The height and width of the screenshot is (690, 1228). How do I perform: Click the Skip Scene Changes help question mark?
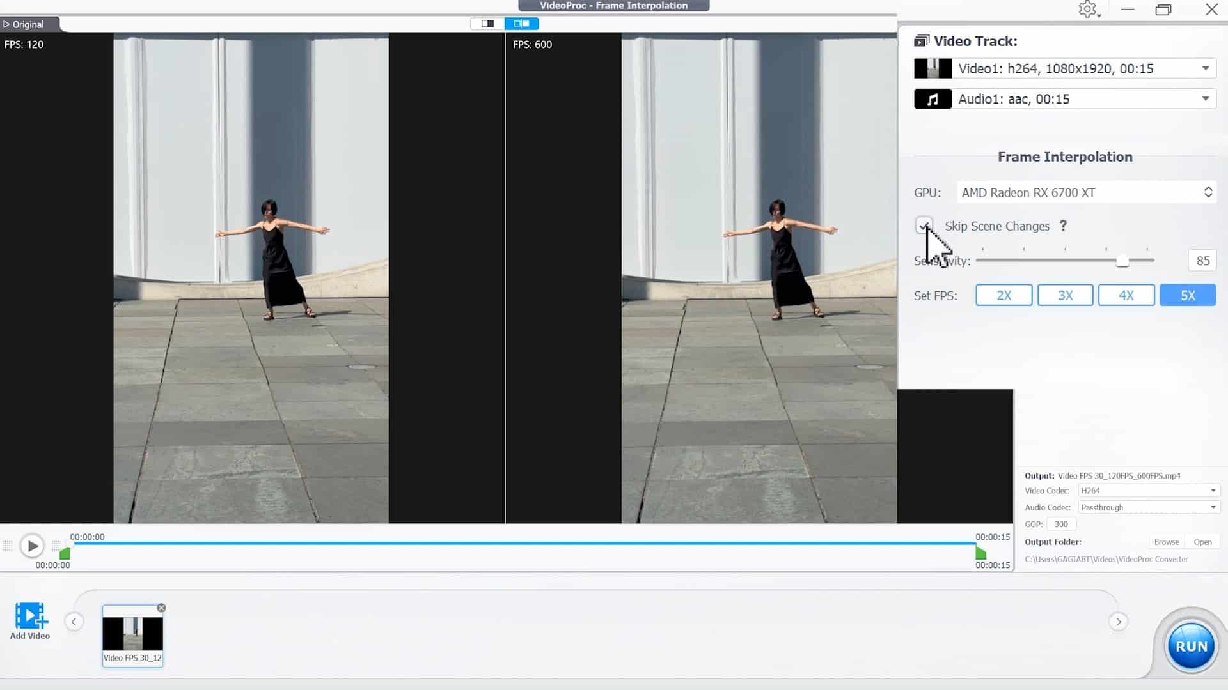pyautogui.click(x=1063, y=226)
